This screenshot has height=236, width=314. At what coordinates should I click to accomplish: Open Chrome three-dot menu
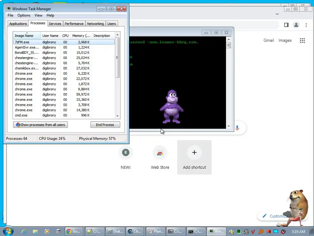point(306,25)
